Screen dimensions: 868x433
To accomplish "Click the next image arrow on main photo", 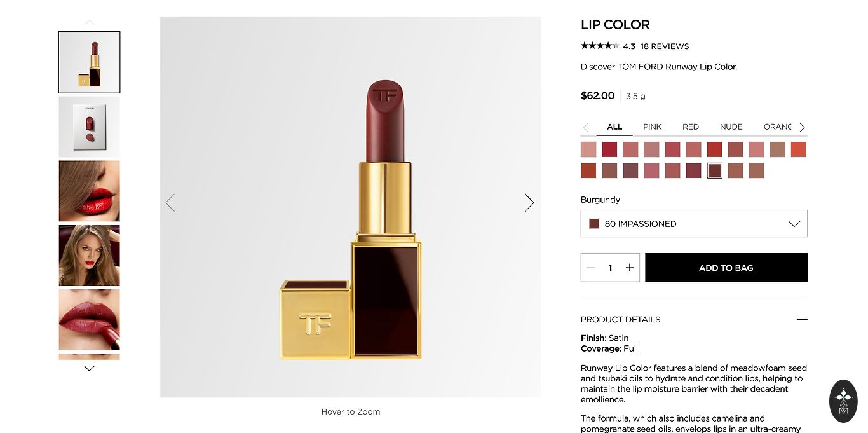I will [x=529, y=203].
